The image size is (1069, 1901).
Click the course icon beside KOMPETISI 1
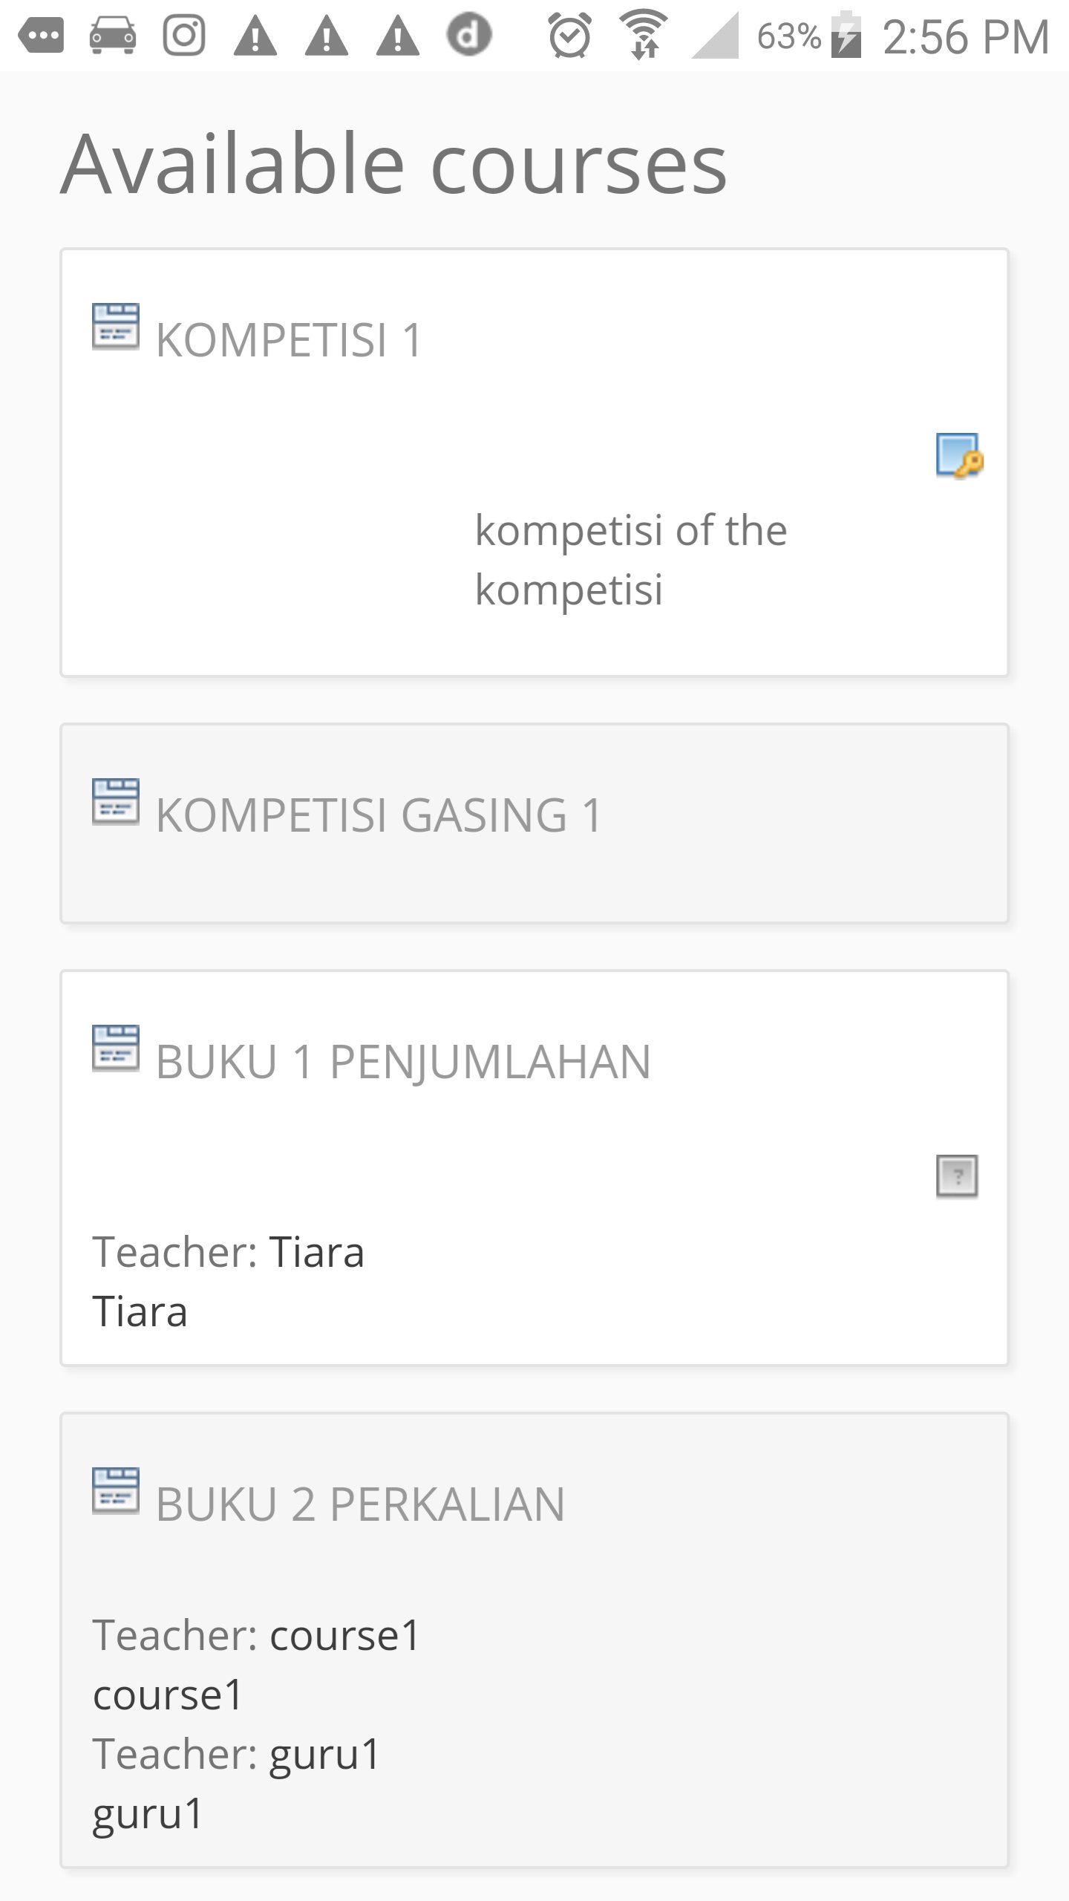pos(115,326)
